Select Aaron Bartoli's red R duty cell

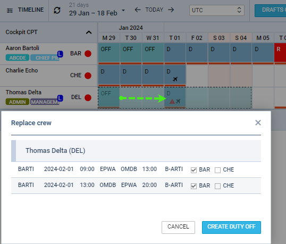(x=280, y=53)
